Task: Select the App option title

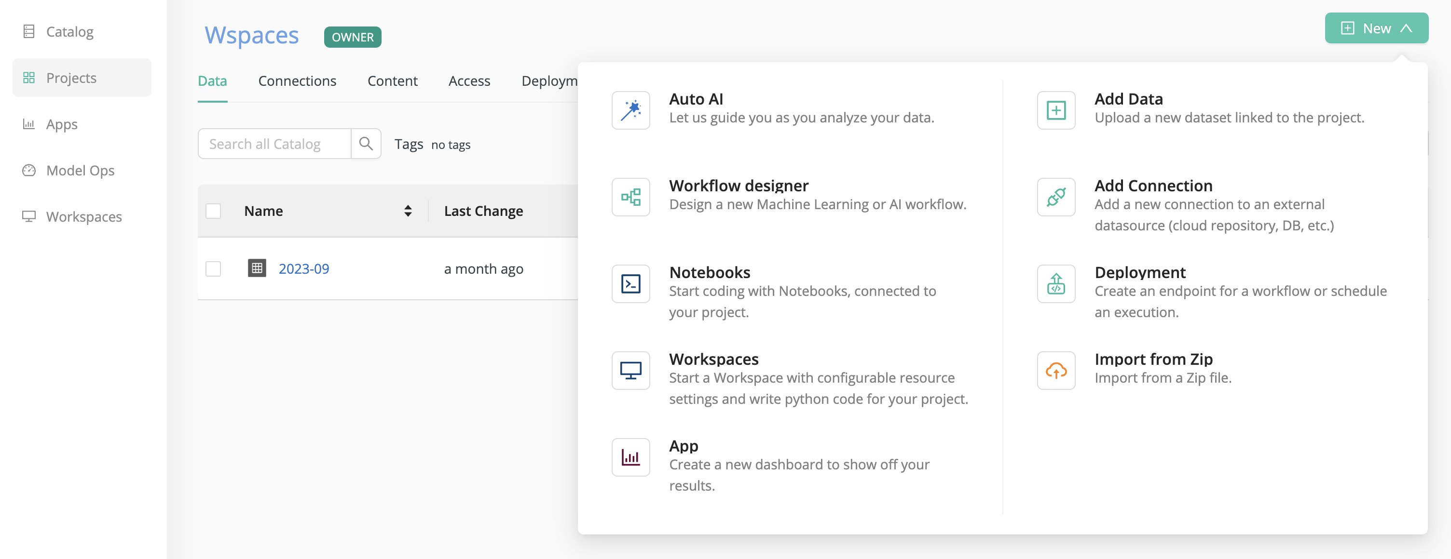Action: click(x=684, y=446)
